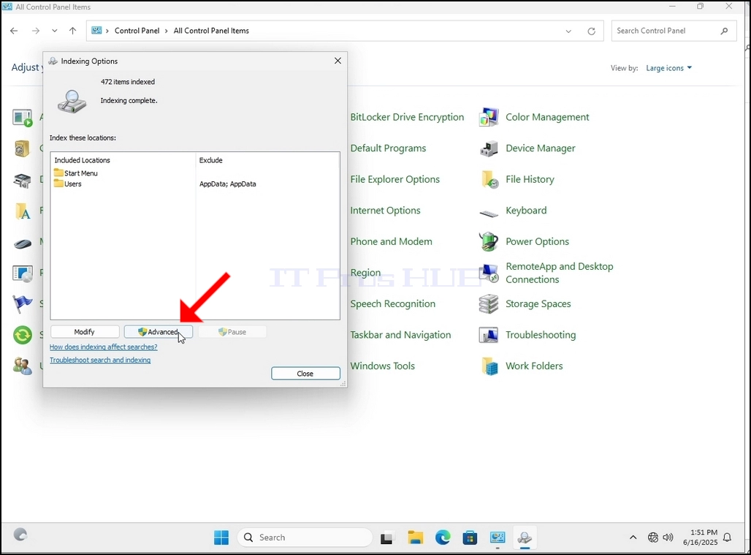Open the 'View by: Large icons' dropdown
Image resolution: width=751 pixels, height=555 pixels.
pyautogui.click(x=668, y=68)
